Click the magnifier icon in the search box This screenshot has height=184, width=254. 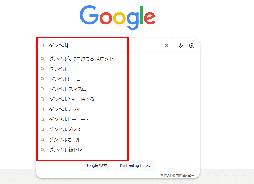click(43, 46)
